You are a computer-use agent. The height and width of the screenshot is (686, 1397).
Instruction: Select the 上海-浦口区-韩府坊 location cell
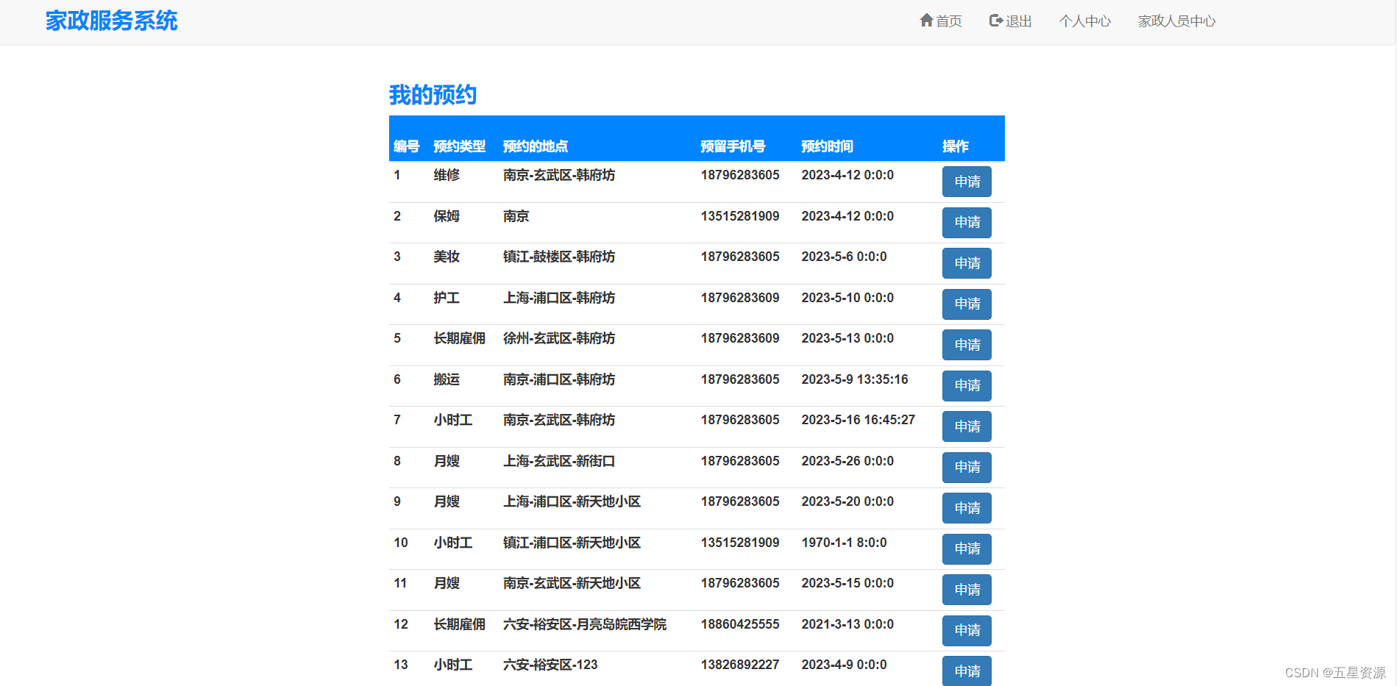559,298
